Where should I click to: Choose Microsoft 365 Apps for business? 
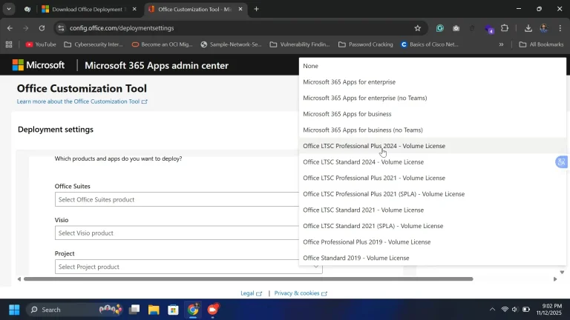(x=432, y=114)
